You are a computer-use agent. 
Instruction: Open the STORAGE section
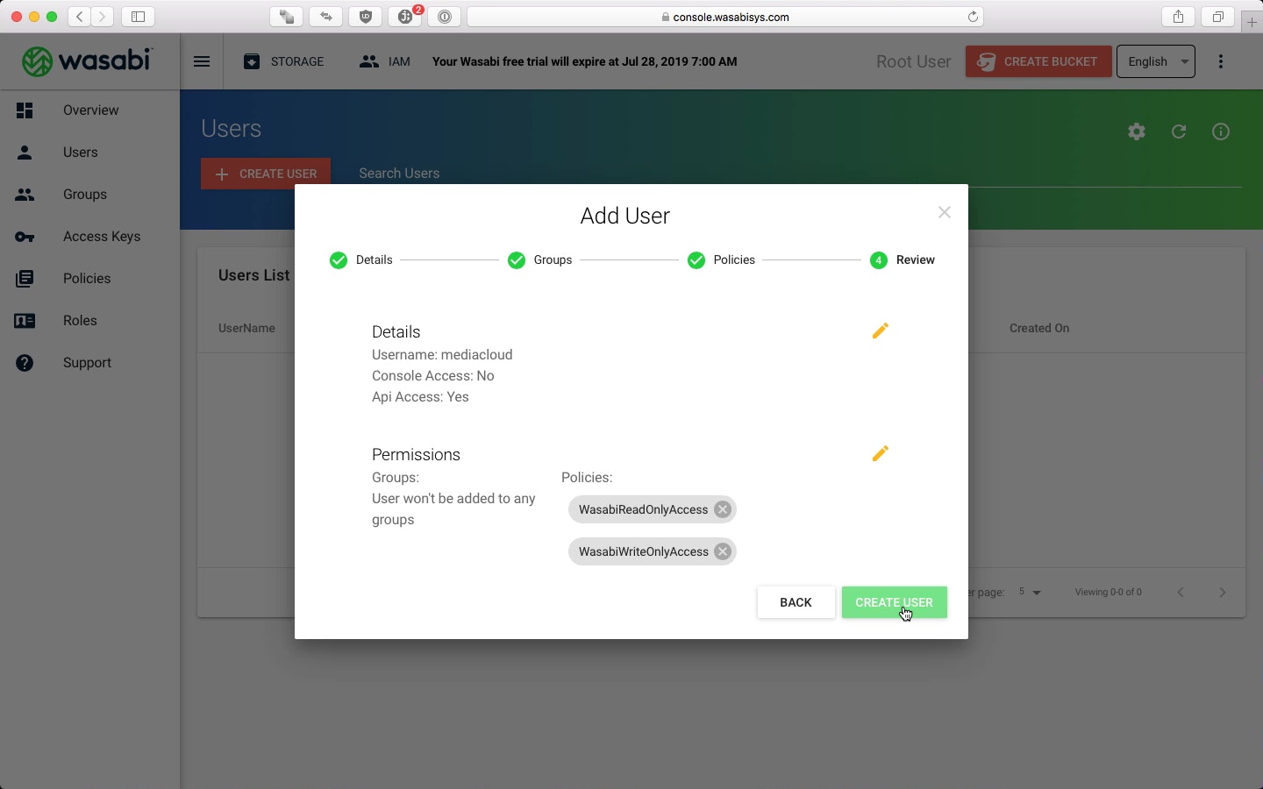point(283,61)
